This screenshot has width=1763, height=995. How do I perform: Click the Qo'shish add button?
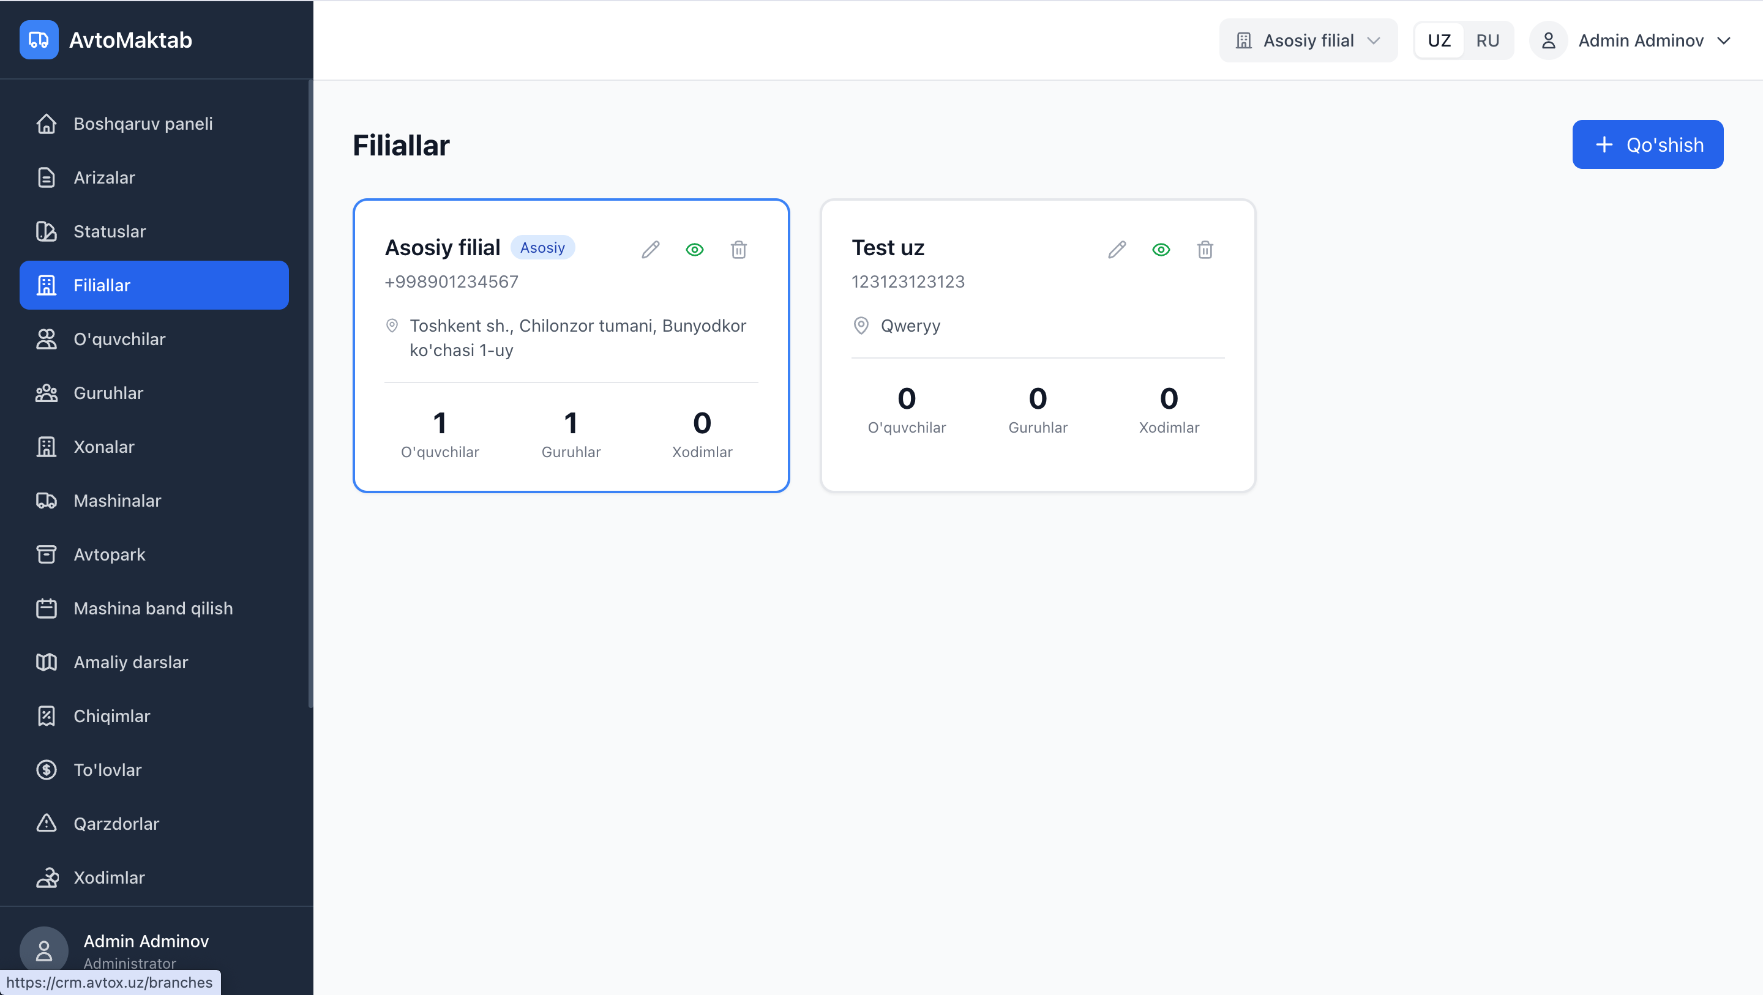(1647, 144)
